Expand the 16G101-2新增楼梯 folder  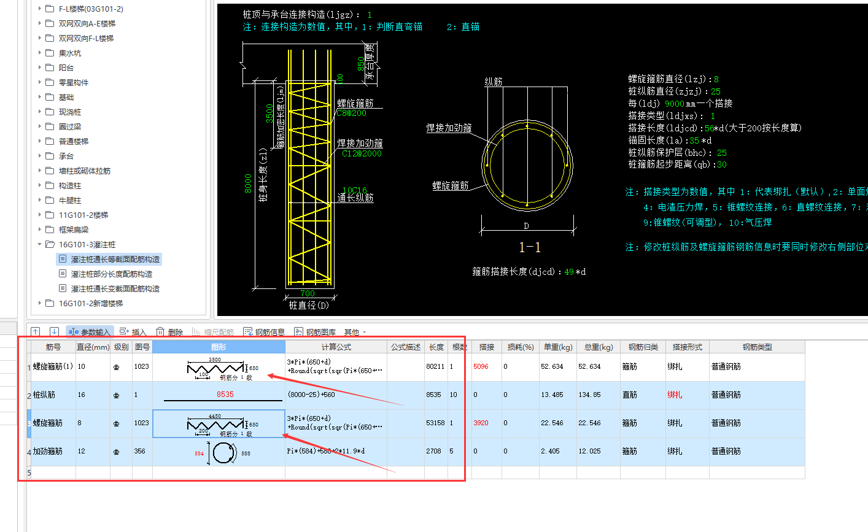(x=40, y=303)
